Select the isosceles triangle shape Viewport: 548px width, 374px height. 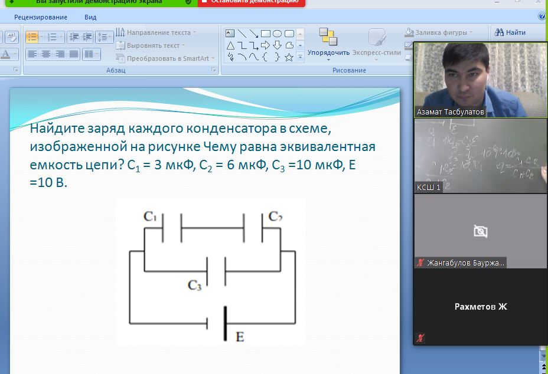click(x=230, y=45)
